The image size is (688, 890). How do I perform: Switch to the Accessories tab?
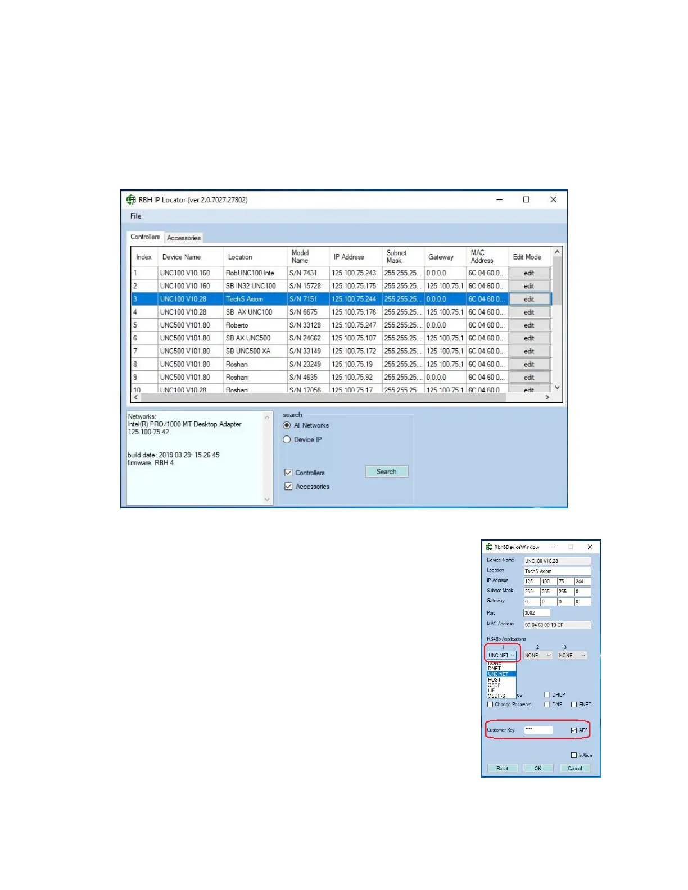click(184, 238)
